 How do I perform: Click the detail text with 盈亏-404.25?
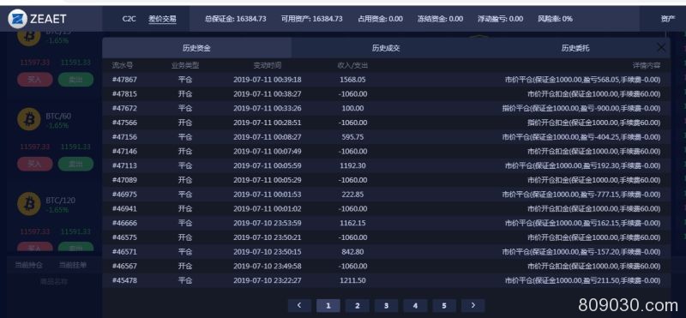pos(581,137)
